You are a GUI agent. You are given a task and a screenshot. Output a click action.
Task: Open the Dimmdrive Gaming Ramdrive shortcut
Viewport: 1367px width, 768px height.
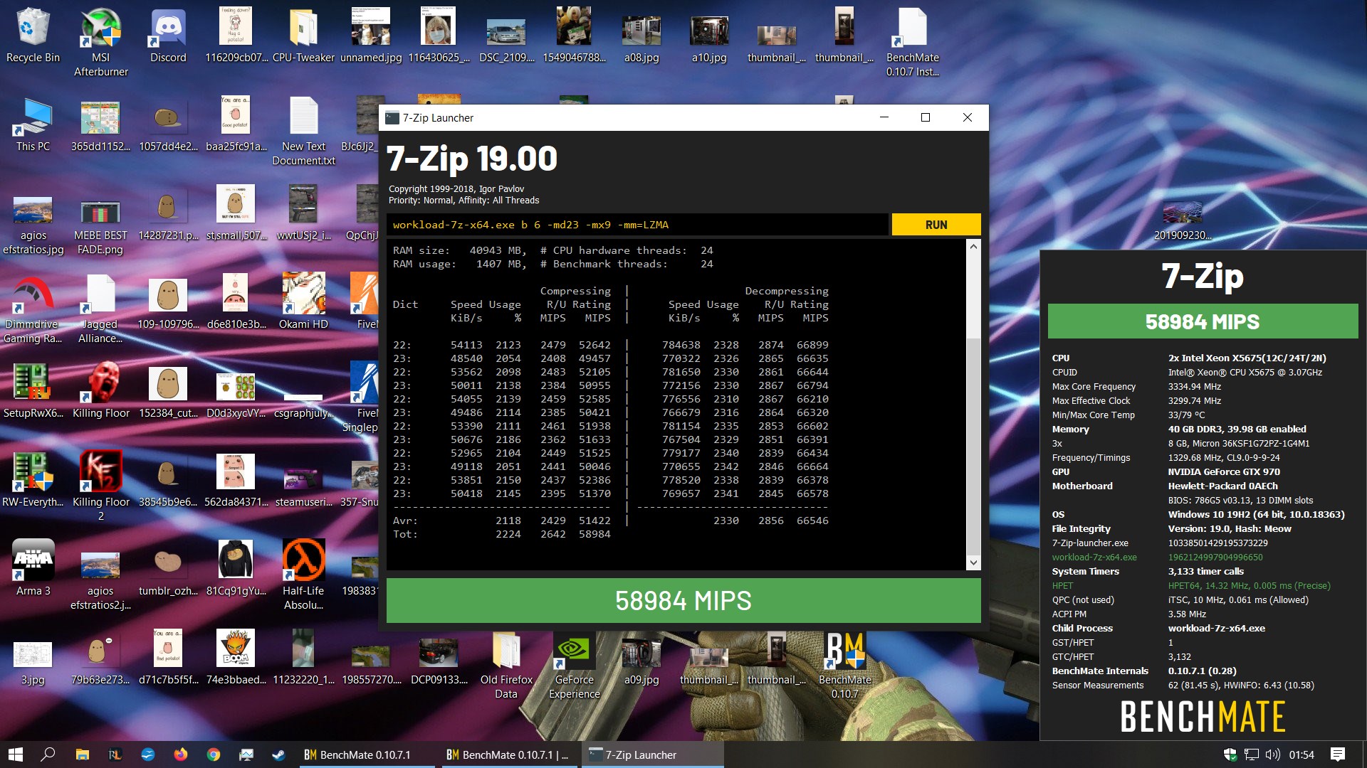point(33,310)
